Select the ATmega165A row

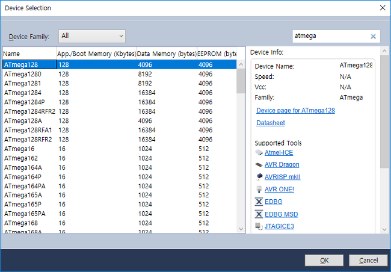point(120,195)
